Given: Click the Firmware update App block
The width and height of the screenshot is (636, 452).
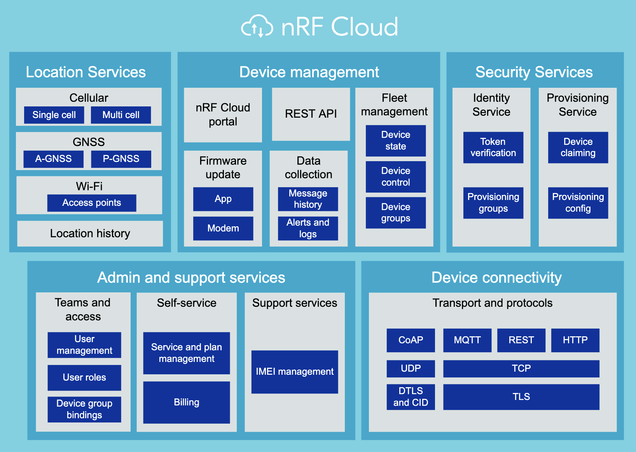Looking at the screenshot, I should [223, 199].
